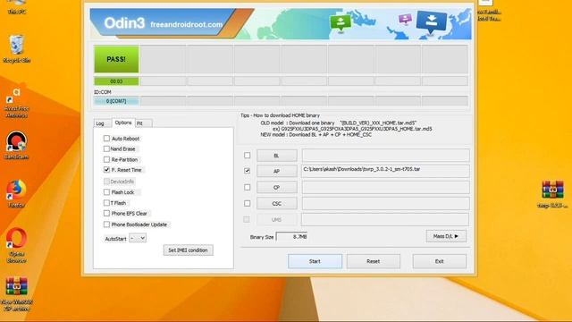Open the AutoStart dropdown
Viewport: 572px width, 322px height.
[x=138, y=239]
